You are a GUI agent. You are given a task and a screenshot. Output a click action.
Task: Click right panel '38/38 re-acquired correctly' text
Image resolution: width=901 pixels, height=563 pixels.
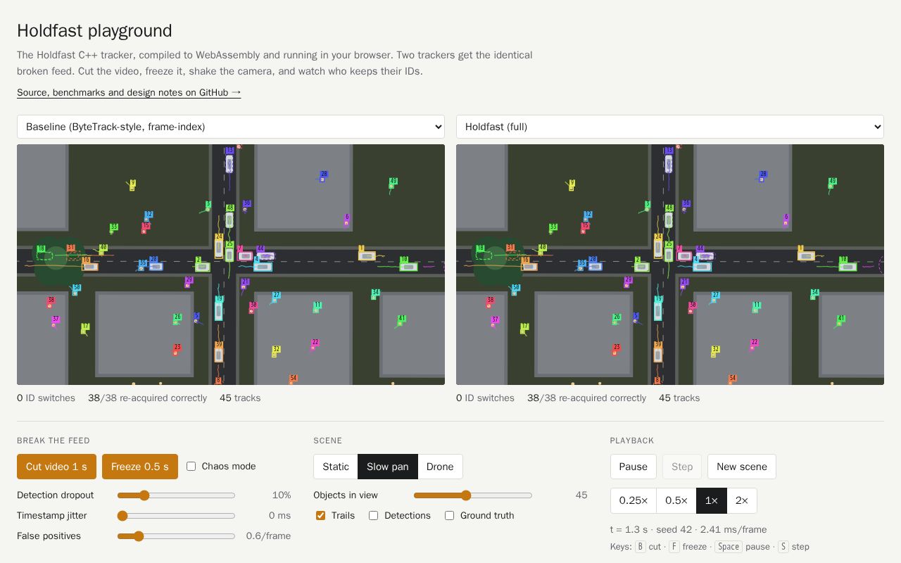coord(586,398)
